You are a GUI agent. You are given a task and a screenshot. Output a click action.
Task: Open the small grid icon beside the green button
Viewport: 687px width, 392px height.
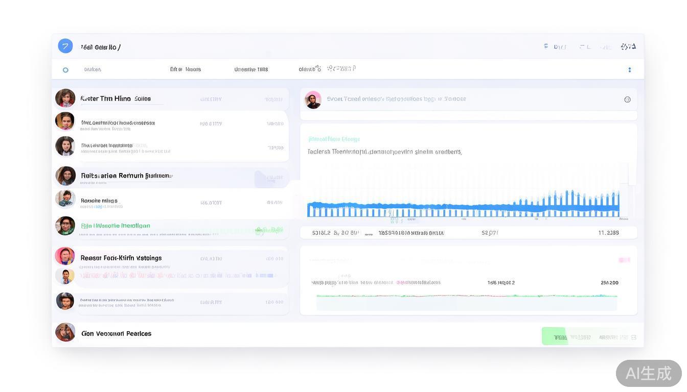(633, 337)
